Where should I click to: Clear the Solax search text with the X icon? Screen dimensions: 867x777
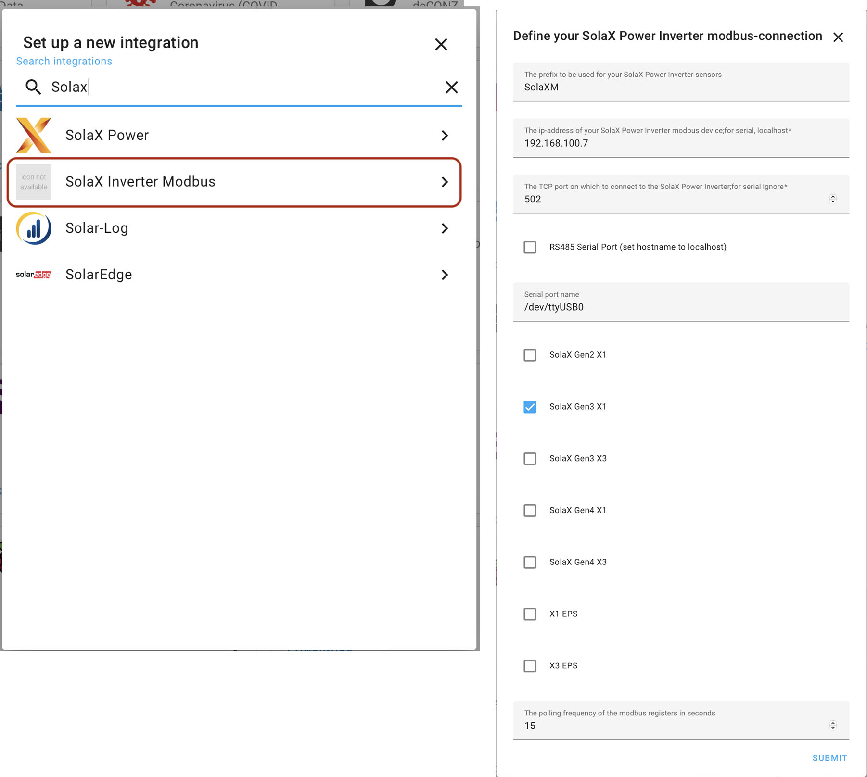pyautogui.click(x=451, y=87)
